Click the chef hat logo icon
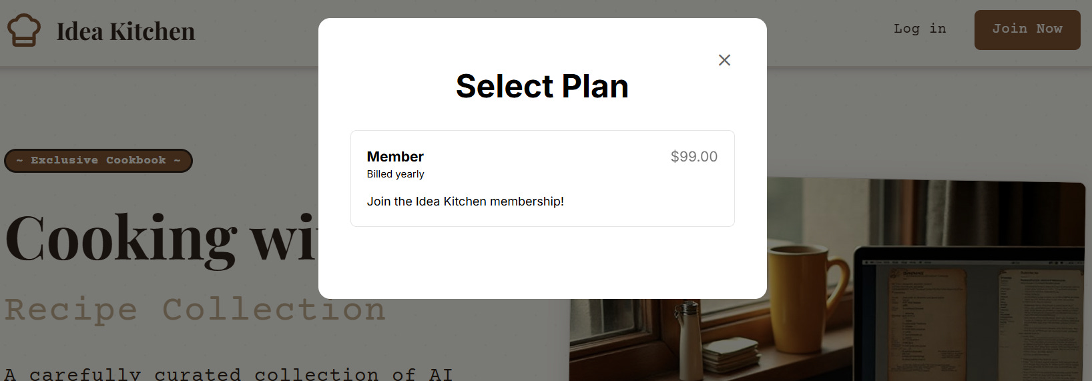The height and width of the screenshot is (381, 1092). [24, 31]
